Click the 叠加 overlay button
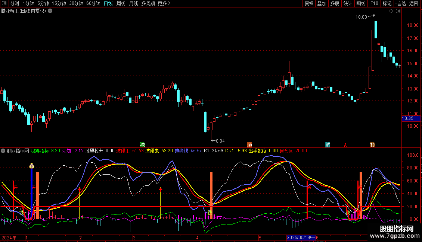 (x=322, y=3)
